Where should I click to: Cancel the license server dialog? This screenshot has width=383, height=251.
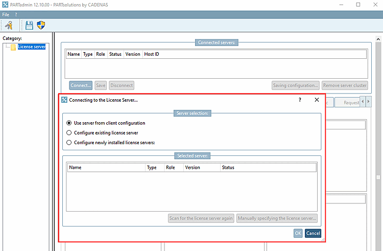313,233
